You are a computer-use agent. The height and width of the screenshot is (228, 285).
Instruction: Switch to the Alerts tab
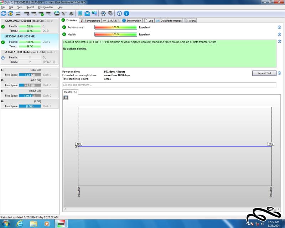pyautogui.click(x=190, y=21)
